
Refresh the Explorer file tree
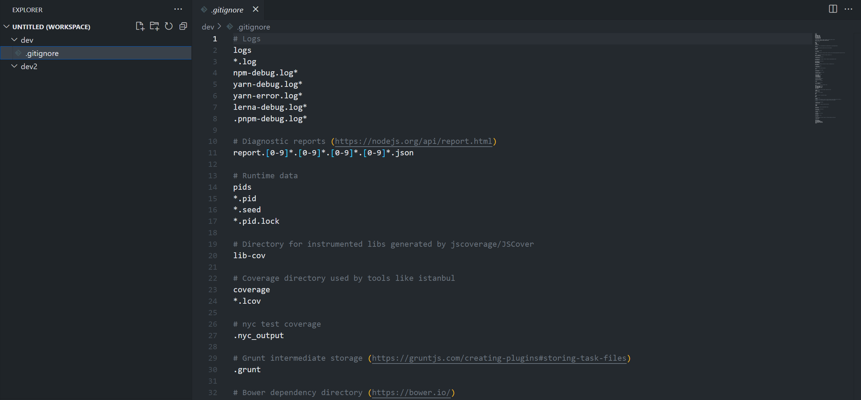coord(169,26)
